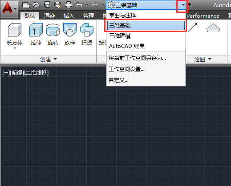Click the Save As icon
The height and width of the screenshot is (186, 231).
coord(58,5)
